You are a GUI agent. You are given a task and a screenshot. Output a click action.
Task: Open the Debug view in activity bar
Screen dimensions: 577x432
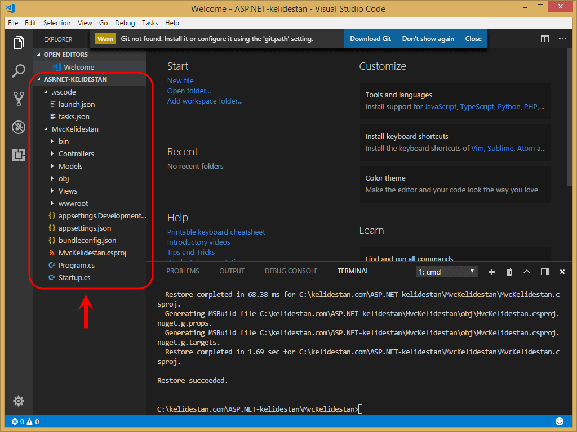tap(19, 127)
